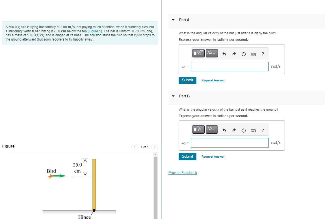The width and height of the screenshot is (325, 219).
Task: Click help question mark in Part B toolbar
Action: [263, 130]
